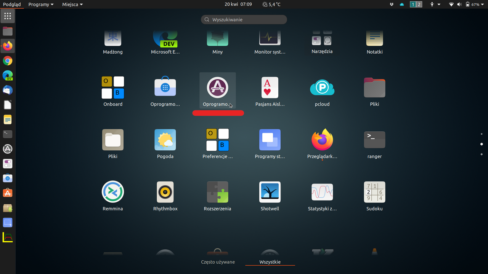Switch to workspace 2 in the indicator

coord(419,5)
